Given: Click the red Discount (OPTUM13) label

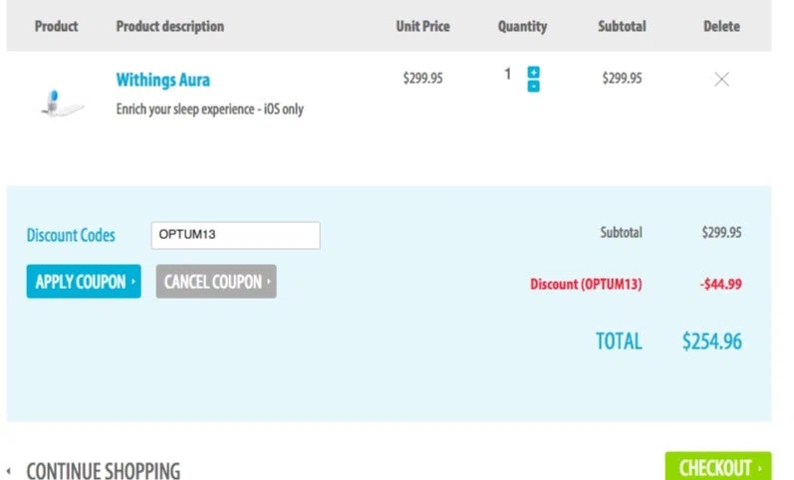Looking at the screenshot, I should coord(586,284).
